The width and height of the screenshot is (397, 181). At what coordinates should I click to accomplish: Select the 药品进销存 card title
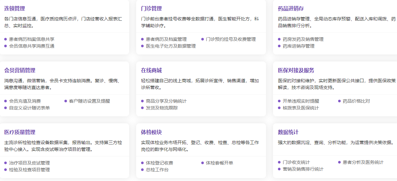[291, 8]
